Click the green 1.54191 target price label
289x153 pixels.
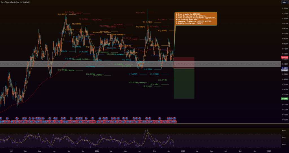(285, 99)
